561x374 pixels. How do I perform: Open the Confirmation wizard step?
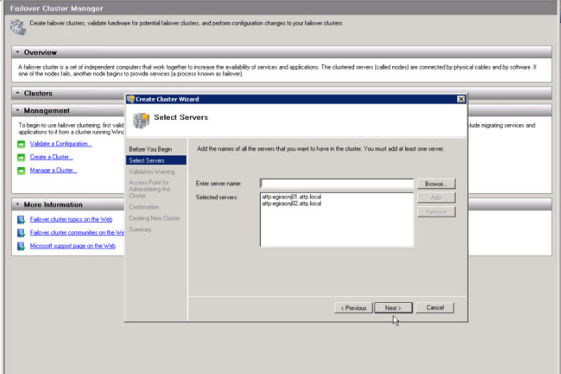tap(144, 207)
